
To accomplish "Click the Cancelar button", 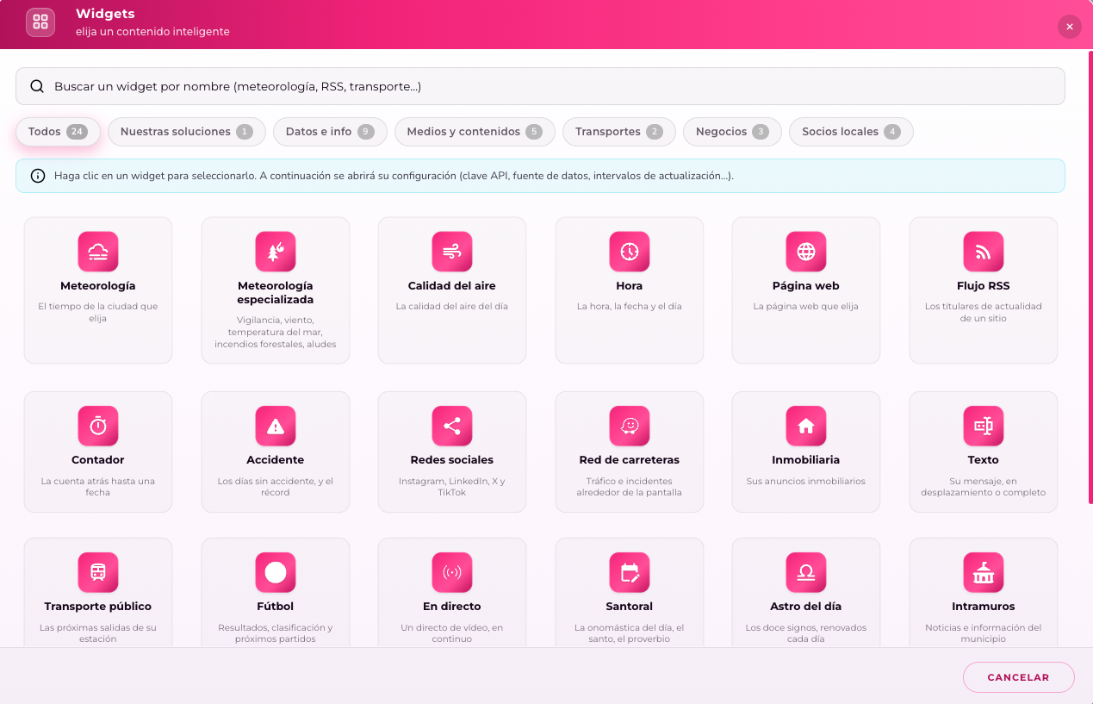I will coord(1018,677).
